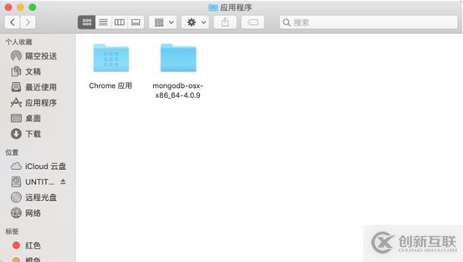Switch to list view
463x262 pixels.
(103, 22)
